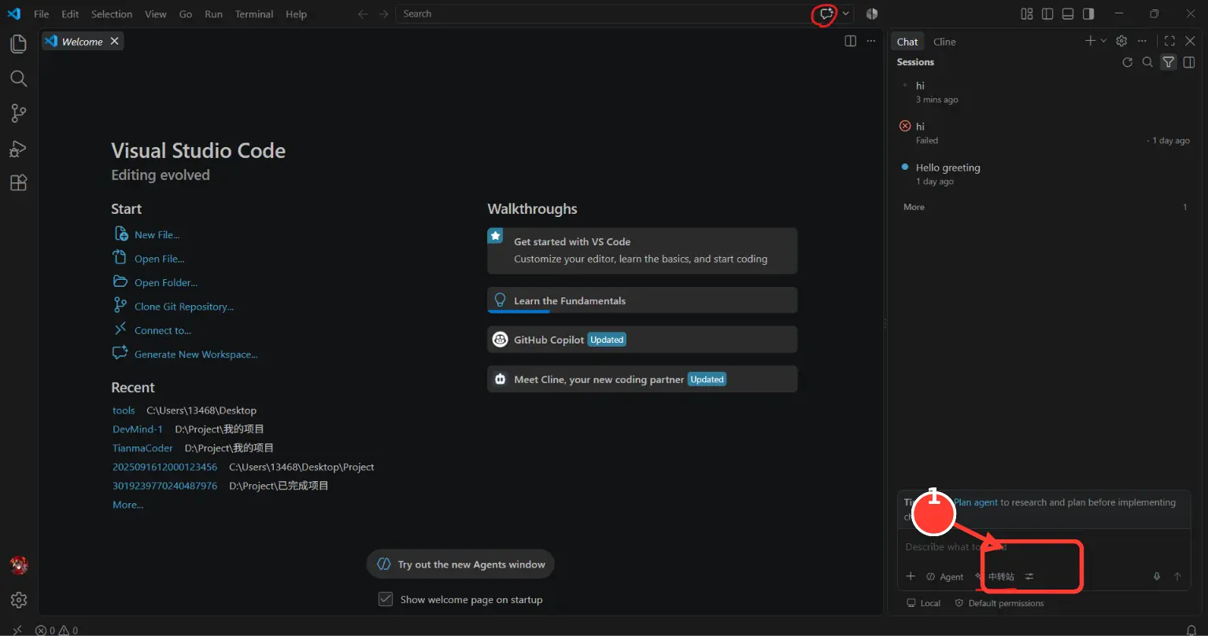The height and width of the screenshot is (636, 1208).
Task: Open the Source Control view
Action: pyautogui.click(x=18, y=113)
